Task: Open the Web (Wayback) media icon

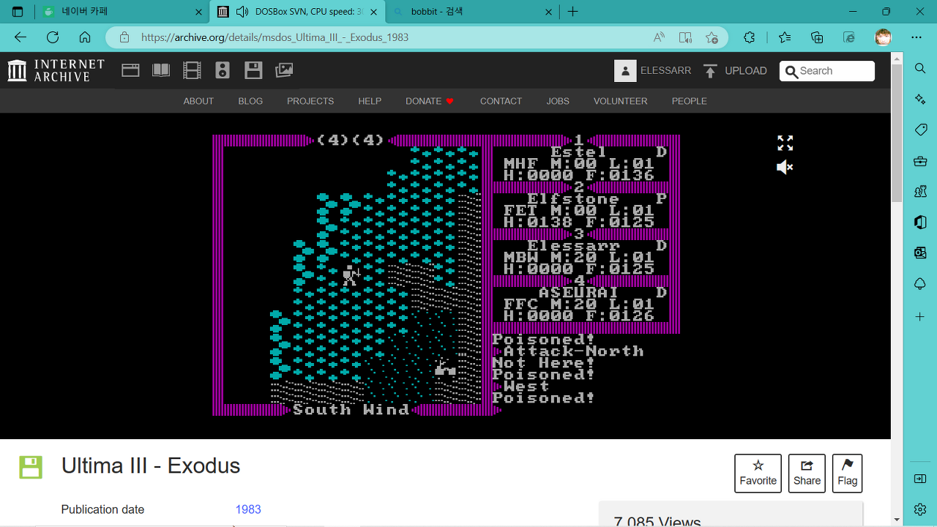Action: pos(130,70)
